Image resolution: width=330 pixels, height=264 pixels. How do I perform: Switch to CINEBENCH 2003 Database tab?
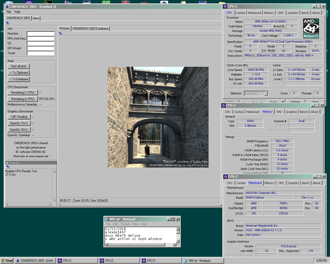pyautogui.click(x=90, y=29)
